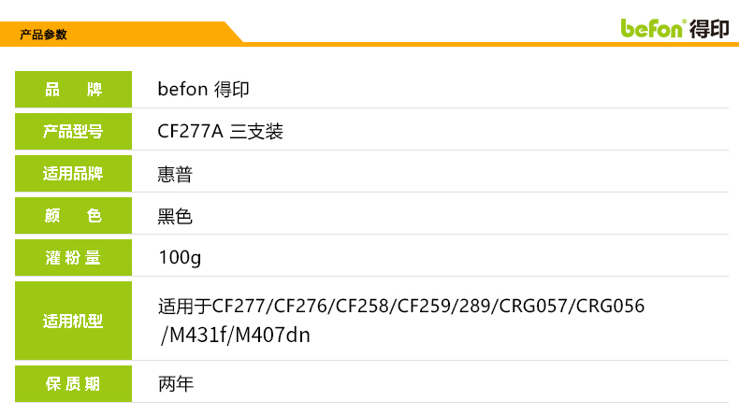This screenshot has width=739, height=415.
Task: Select the 保质期 green label cell
Action: [x=74, y=383]
